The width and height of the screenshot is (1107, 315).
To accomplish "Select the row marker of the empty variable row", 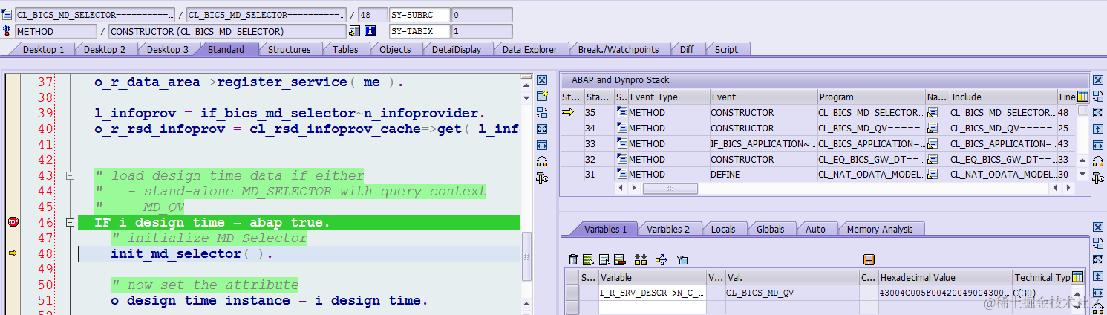I will [572, 307].
